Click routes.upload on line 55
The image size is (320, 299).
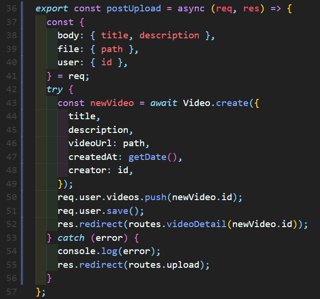click(x=164, y=265)
